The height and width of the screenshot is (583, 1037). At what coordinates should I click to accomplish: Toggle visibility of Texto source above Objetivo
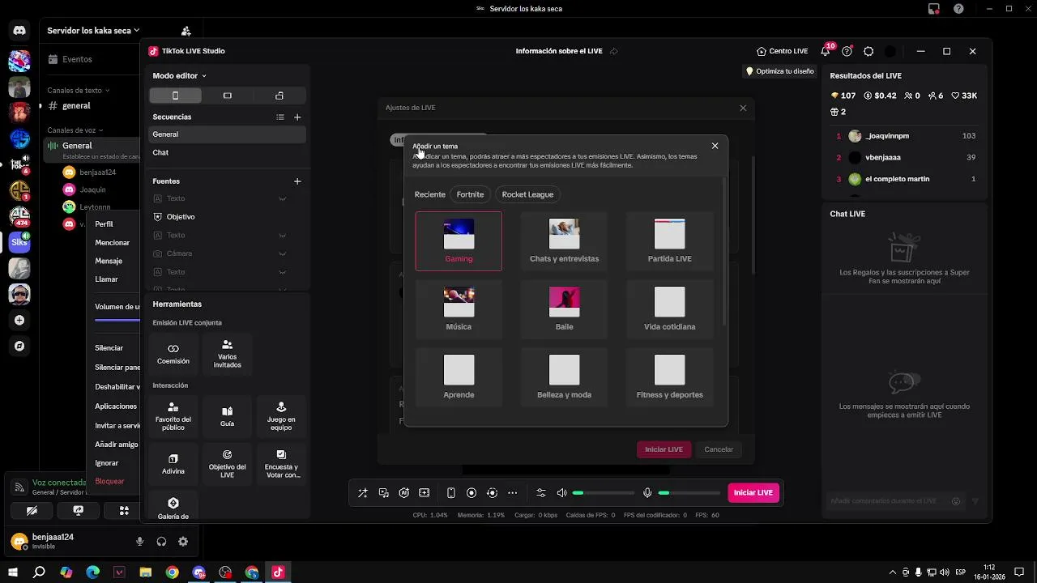tap(282, 198)
